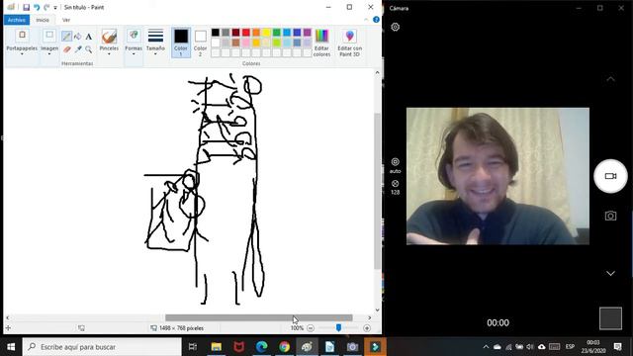This screenshot has height=356, width=633.
Task: Click the Pinceles brush icon
Action: (109, 37)
